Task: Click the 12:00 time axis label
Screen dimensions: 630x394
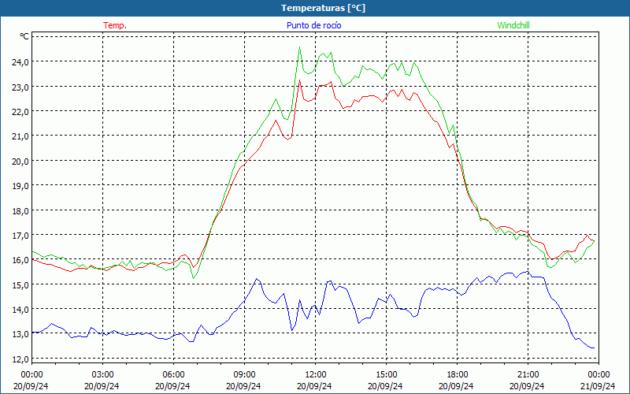Action: click(x=316, y=375)
